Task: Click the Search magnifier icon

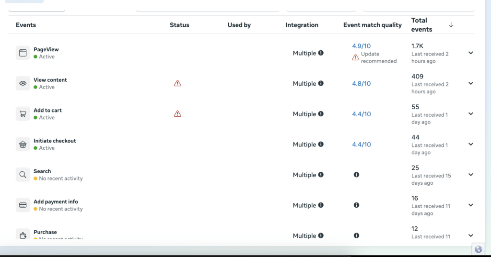Action: coord(23,175)
